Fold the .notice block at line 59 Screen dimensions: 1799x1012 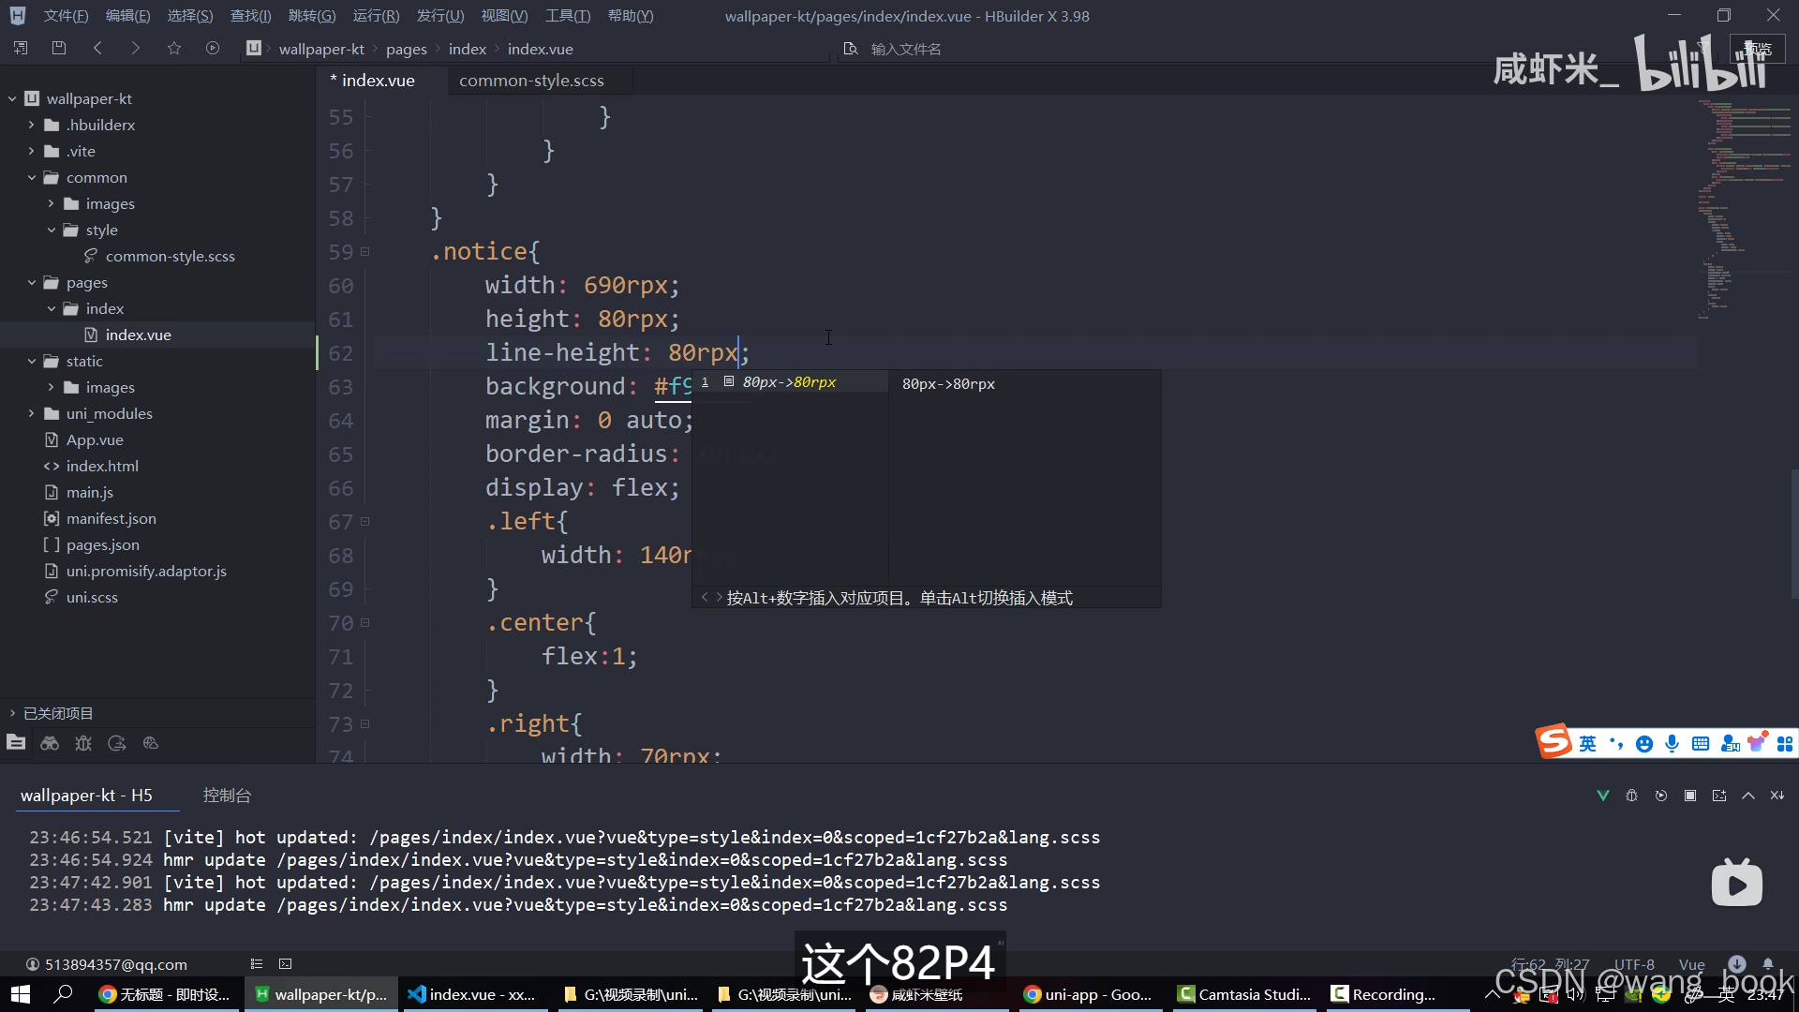(365, 251)
